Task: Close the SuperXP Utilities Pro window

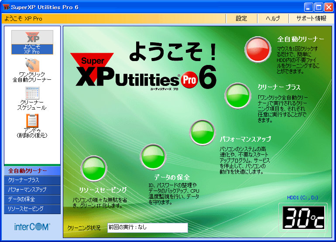Action: pos(329,7)
